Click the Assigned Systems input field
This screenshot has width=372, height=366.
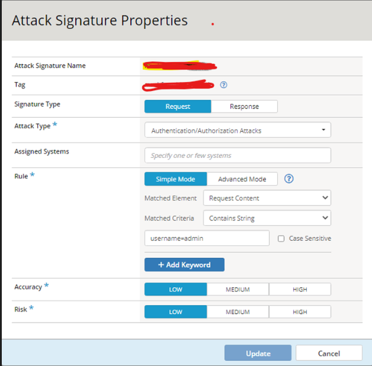(237, 155)
